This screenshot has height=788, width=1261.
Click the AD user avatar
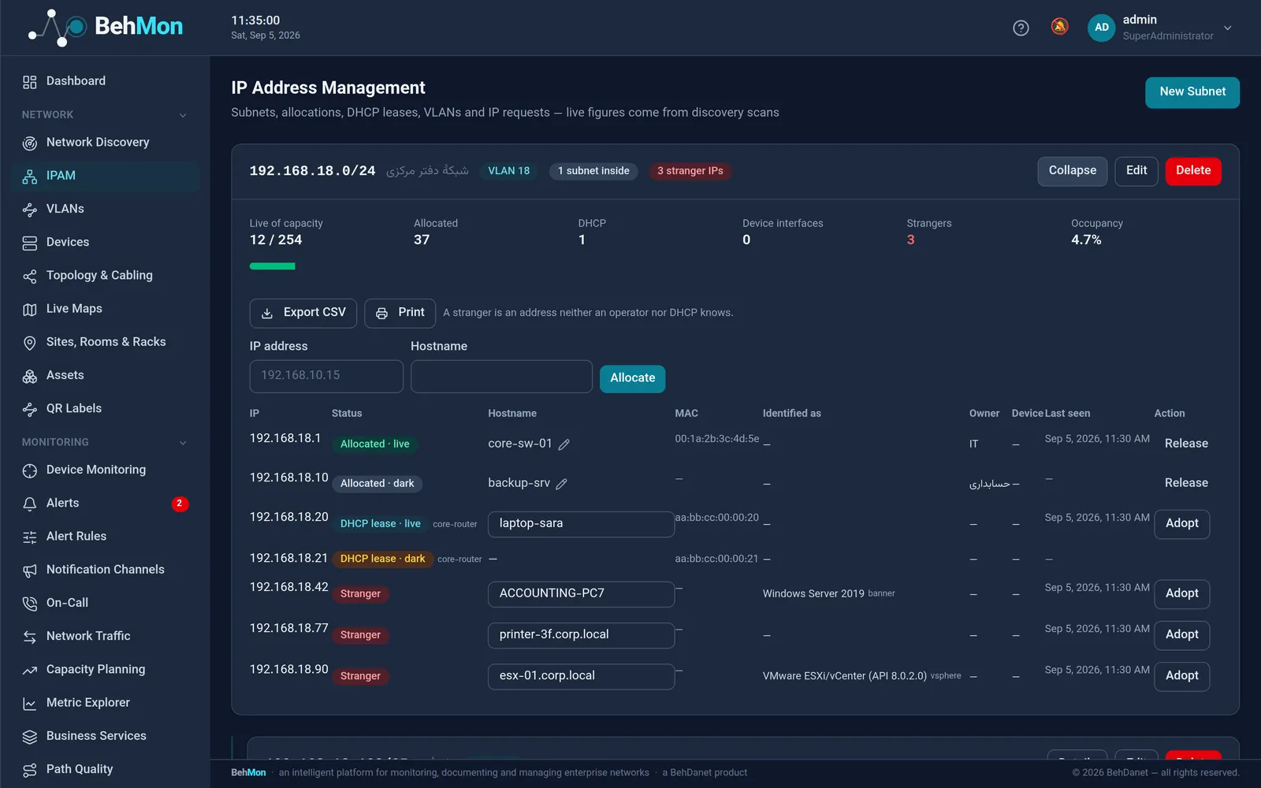point(1101,28)
